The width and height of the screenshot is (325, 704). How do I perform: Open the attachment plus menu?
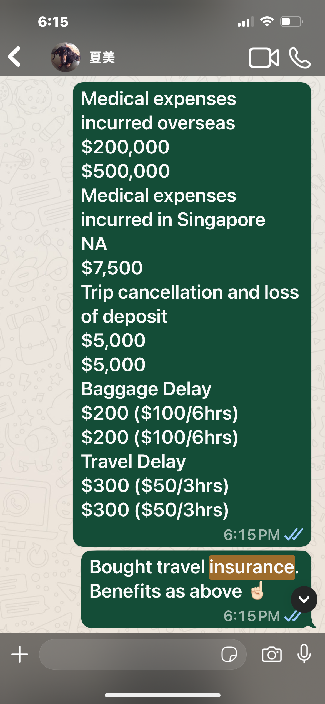[x=20, y=654]
